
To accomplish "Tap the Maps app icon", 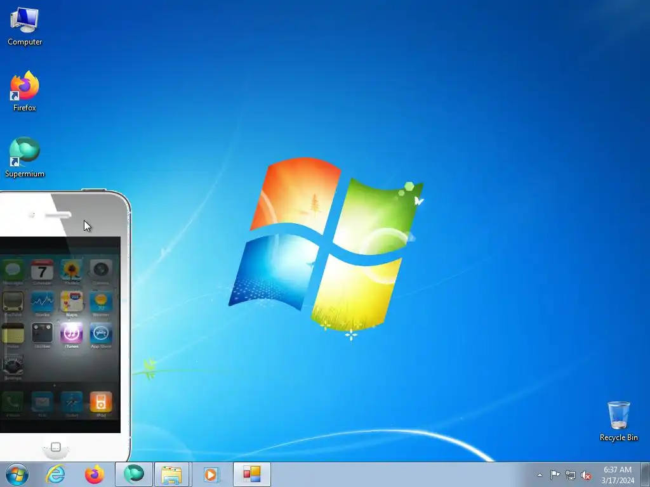I will pyautogui.click(x=72, y=302).
